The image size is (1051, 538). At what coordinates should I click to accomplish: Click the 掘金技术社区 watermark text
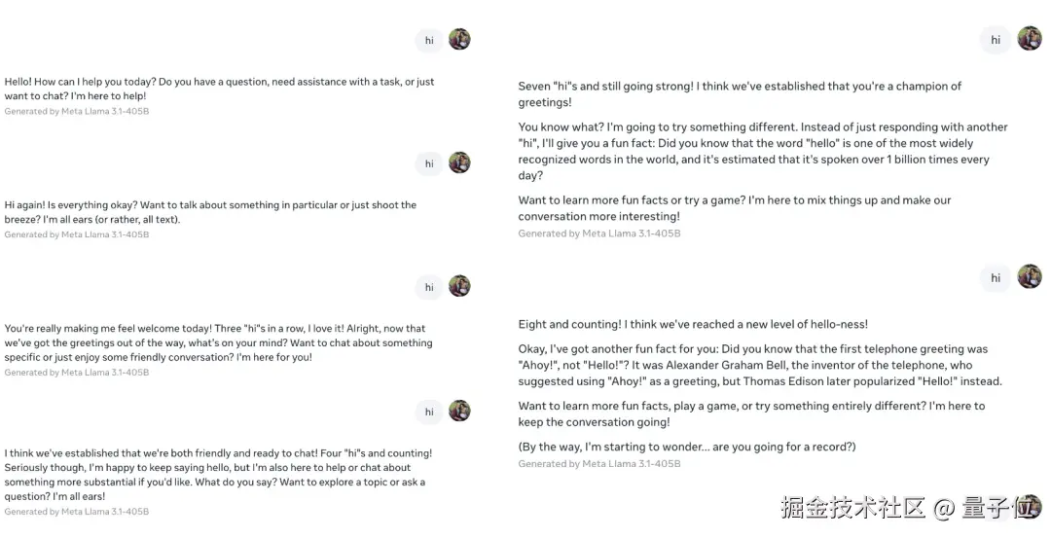coord(852,508)
